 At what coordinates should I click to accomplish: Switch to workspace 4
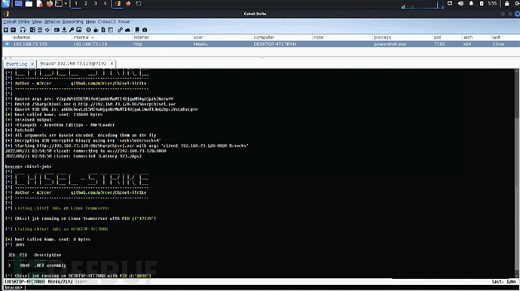pos(105,4)
